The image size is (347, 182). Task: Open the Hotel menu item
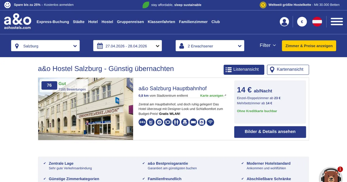pos(93,22)
